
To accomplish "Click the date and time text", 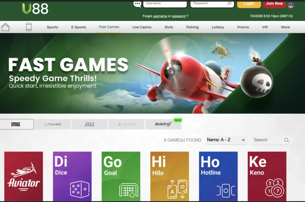I will click(271, 16).
